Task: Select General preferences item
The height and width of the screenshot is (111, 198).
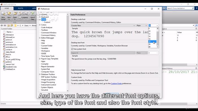Action: pos(44,14)
